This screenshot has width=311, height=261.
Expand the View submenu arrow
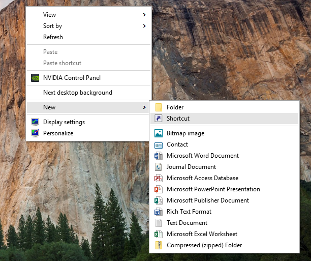point(144,15)
